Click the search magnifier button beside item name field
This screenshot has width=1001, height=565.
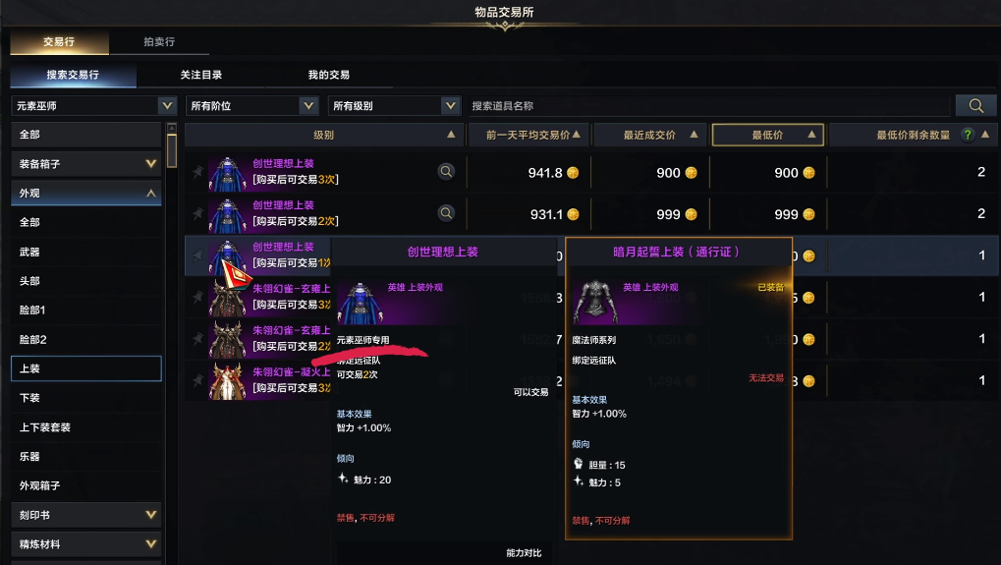[x=975, y=105]
